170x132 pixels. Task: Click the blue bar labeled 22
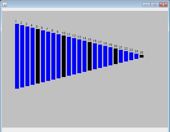coord(126,56)
